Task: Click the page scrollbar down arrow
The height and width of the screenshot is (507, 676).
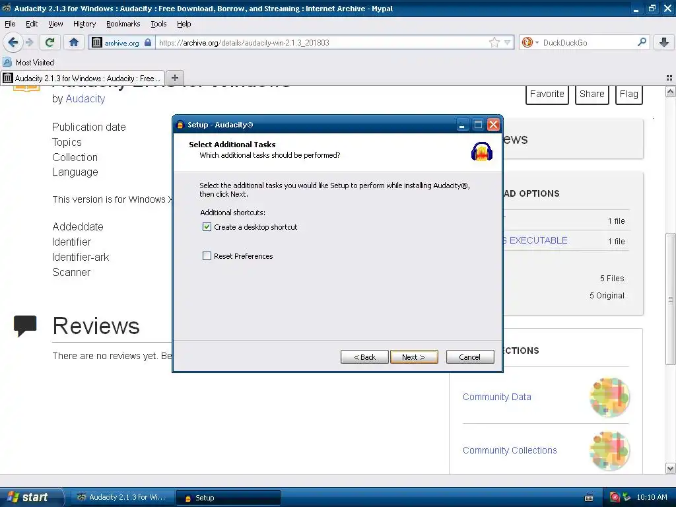Action: (670, 468)
